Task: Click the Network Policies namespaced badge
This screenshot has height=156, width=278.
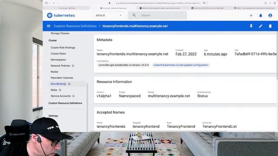Action: click(x=73, y=66)
